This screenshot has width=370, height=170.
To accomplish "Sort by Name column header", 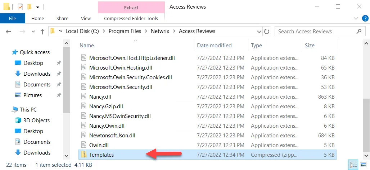I will click(x=136, y=46).
